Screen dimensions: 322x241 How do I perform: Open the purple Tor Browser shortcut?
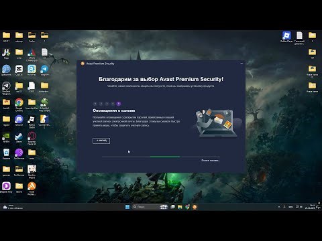[19, 154]
